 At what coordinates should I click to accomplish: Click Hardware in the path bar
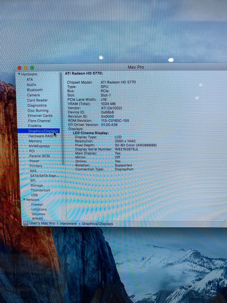click(68, 224)
